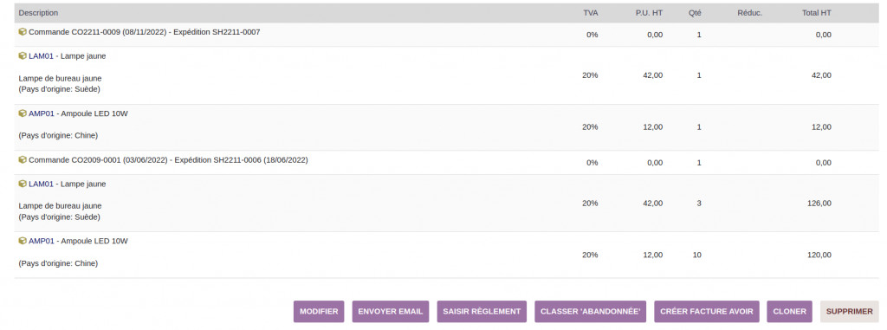Click product icon beside Commande CO2211-0009
Screen dimensions: 887x330
(23, 32)
